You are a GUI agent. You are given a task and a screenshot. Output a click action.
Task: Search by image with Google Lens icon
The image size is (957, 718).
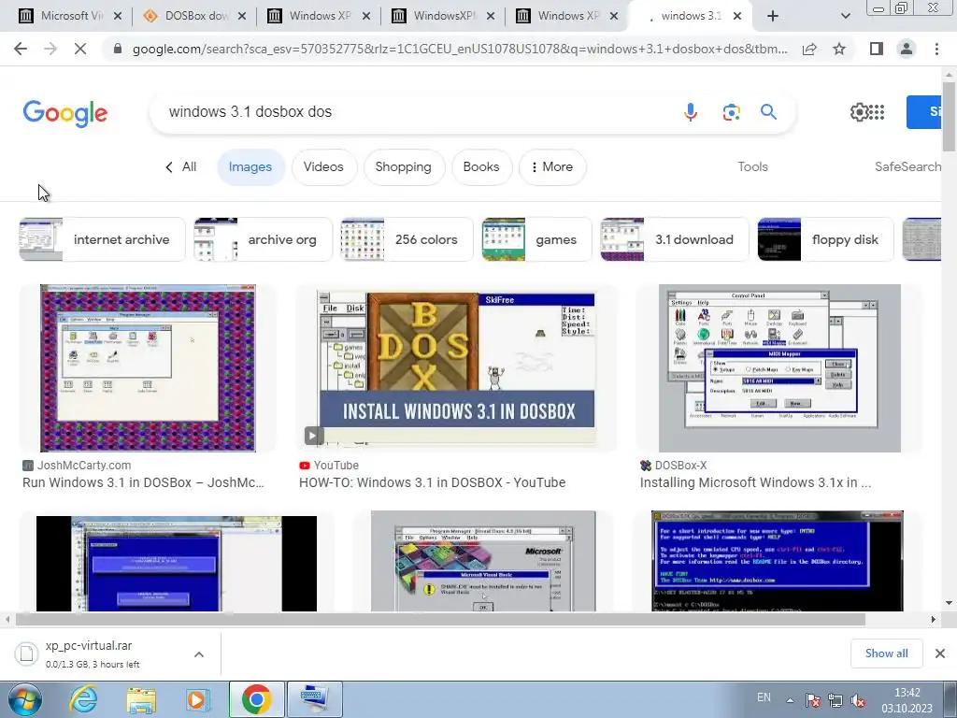[731, 112]
